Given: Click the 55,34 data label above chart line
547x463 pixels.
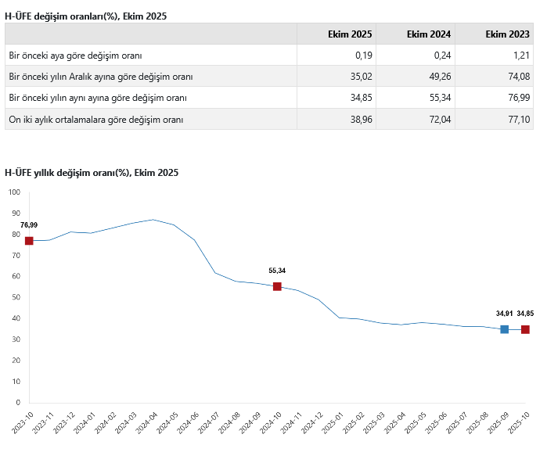Looking at the screenshot, I should pos(277,271).
